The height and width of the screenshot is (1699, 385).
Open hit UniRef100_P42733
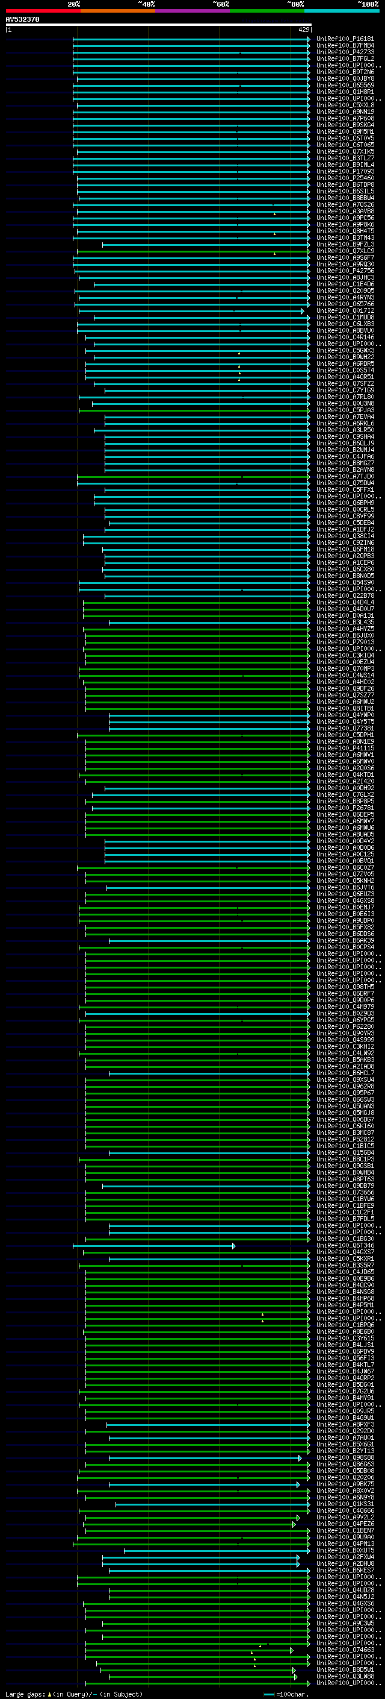[345, 52]
